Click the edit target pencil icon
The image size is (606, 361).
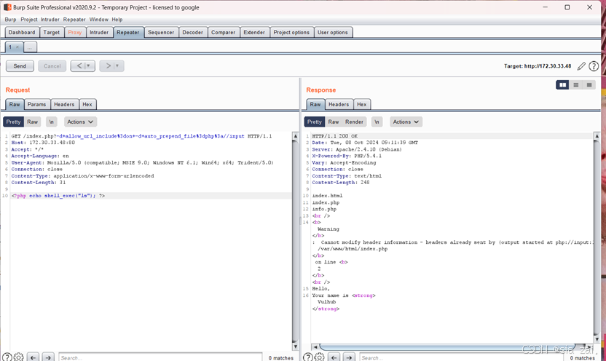tap(581, 66)
